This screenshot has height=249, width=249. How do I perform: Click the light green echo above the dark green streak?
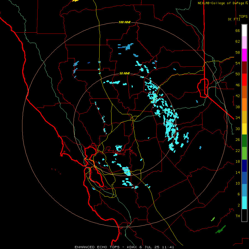[x=213, y=219]
